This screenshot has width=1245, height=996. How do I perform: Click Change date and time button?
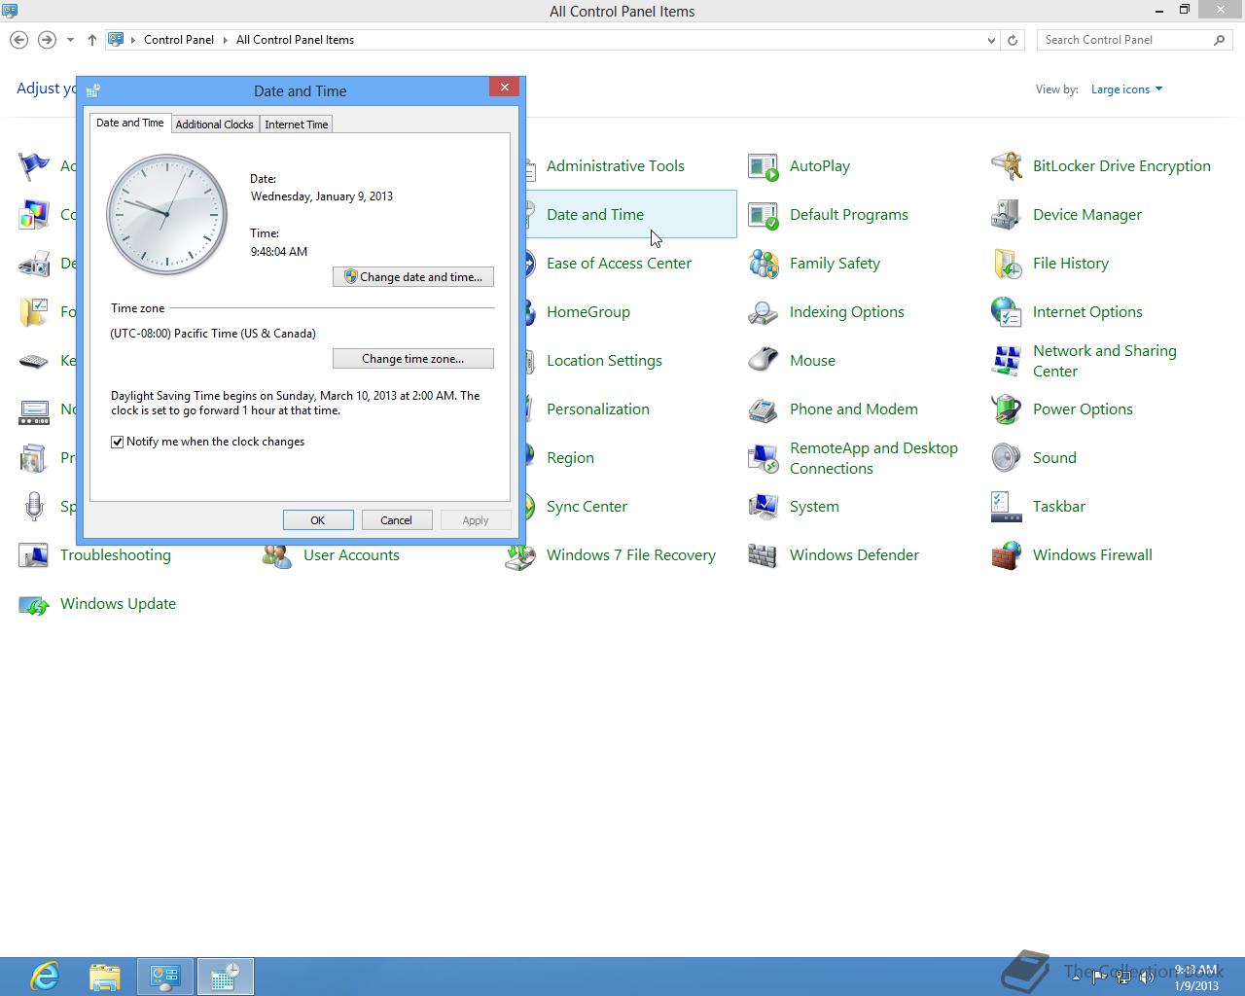pyautogui.click(x=413, y=277)
